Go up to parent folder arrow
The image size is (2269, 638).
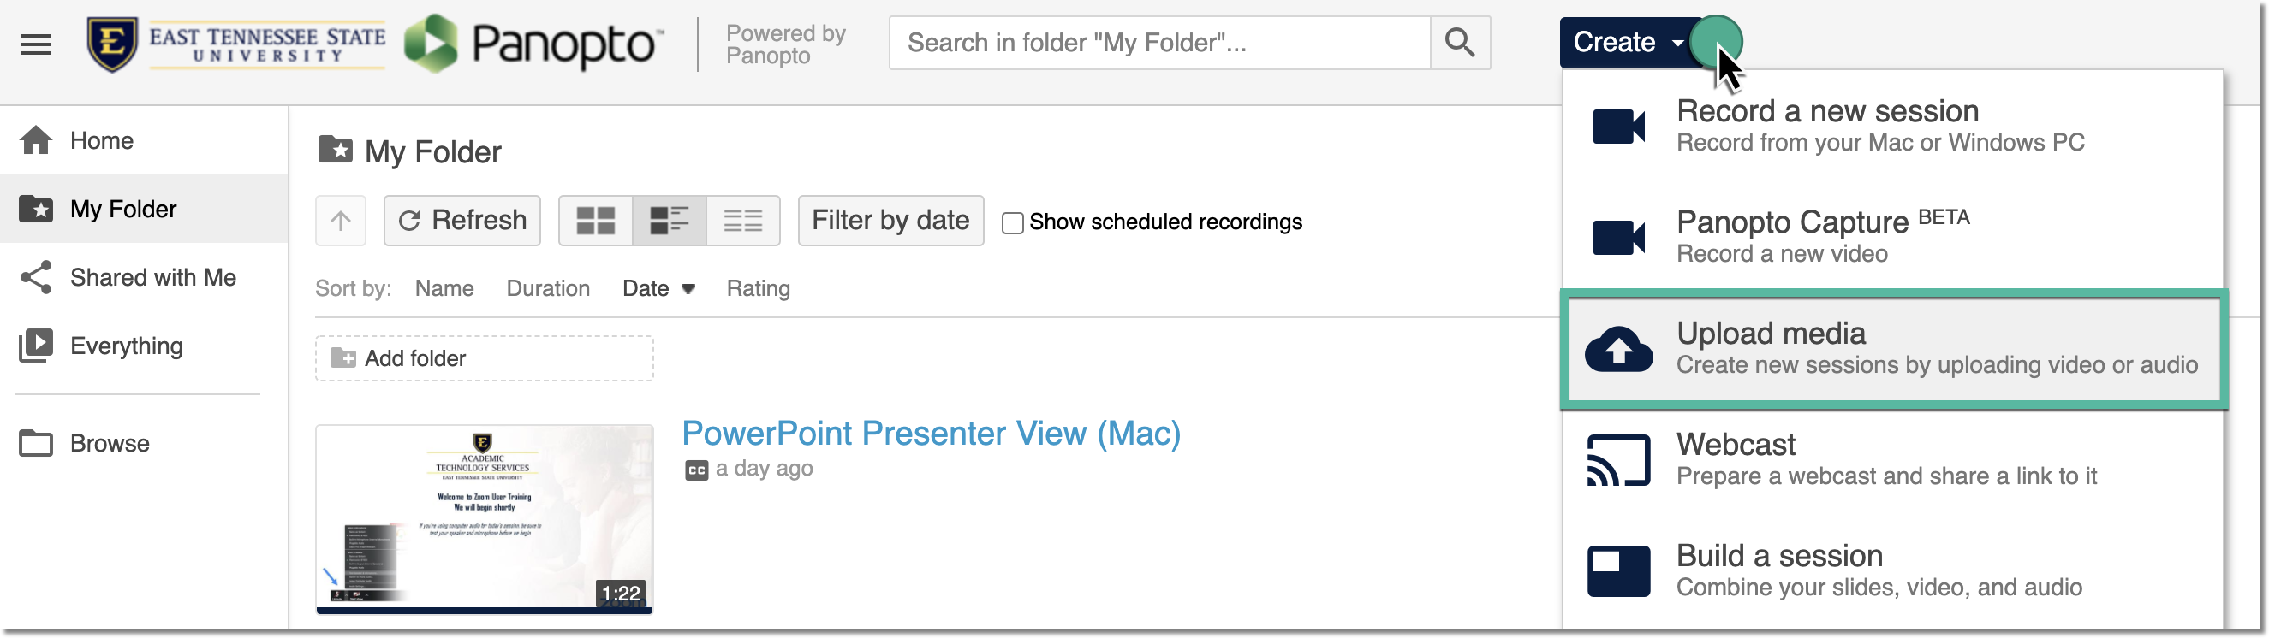tap(341, 220)
